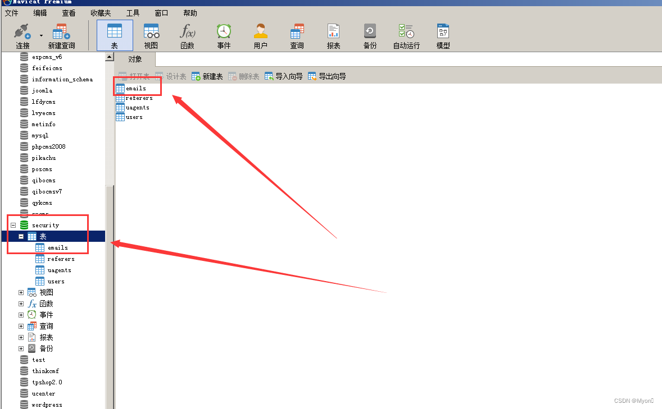
Task: Collapse the security database node
Action: [x=13, y=225]
